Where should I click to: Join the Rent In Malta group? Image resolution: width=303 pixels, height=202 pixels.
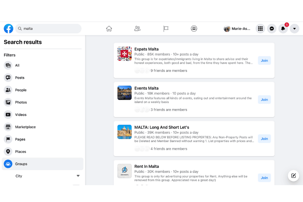point(264,178)
